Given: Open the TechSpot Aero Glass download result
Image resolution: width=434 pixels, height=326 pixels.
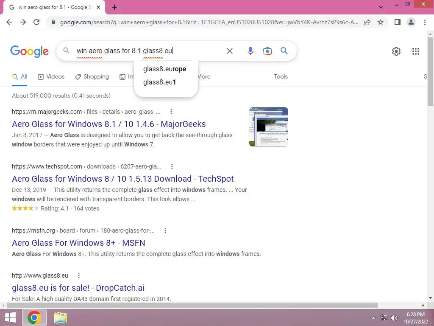Looking at the screenshot, I should [122, 179].
